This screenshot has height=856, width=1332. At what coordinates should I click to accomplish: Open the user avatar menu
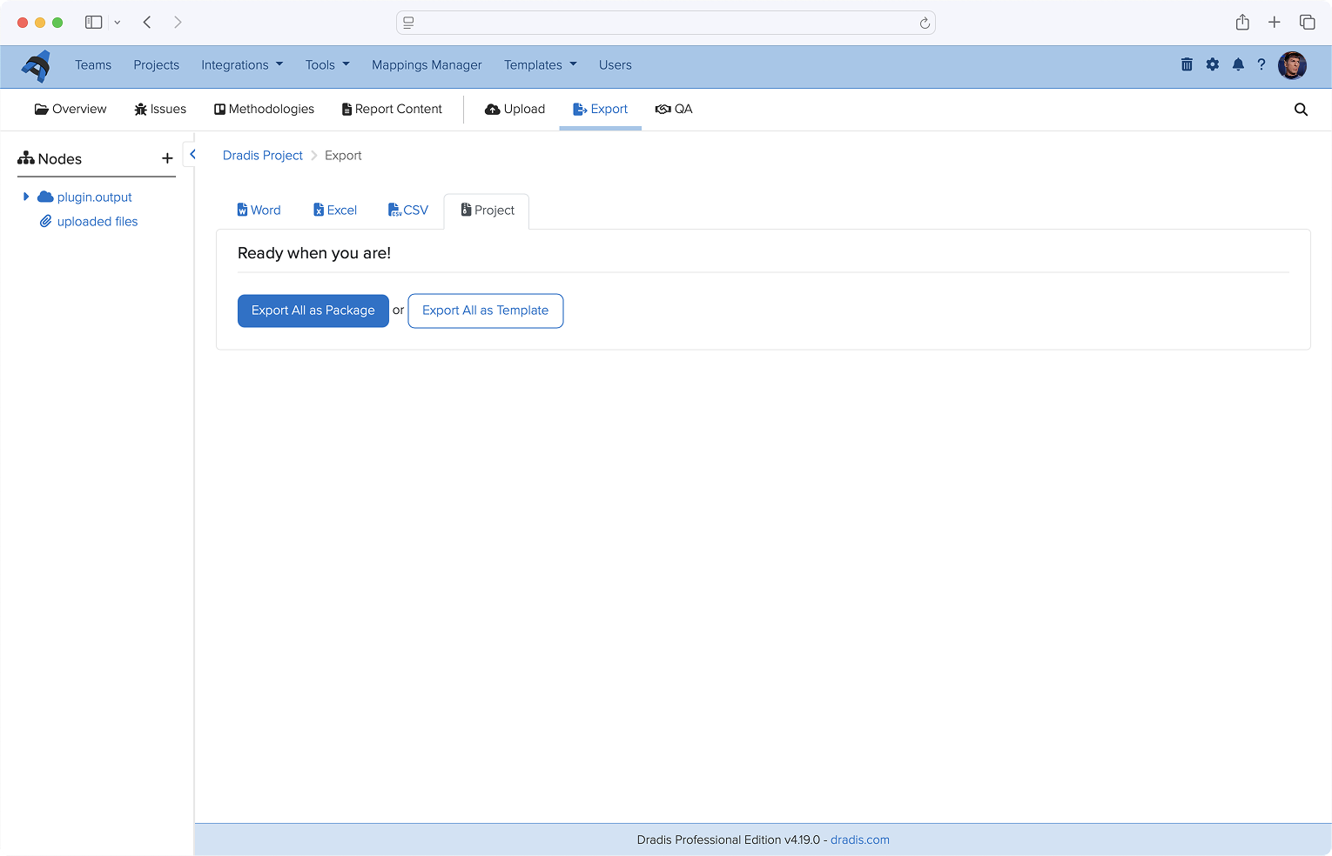coord(1292,65)
